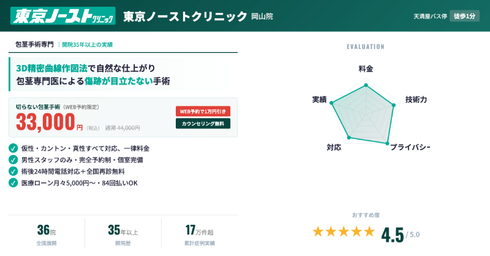Click the checkmark beside 術後24時間電話対応
Image resolution: width=490 pixels, height=256 pixels.
tap(13, 171)
